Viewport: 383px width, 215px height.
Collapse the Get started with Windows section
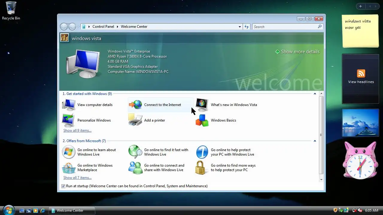(315, 94)
